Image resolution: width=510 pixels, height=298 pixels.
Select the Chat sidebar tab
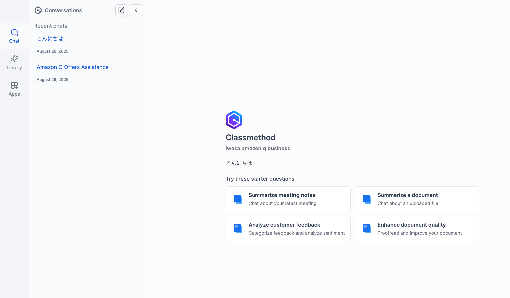[14, 36]
